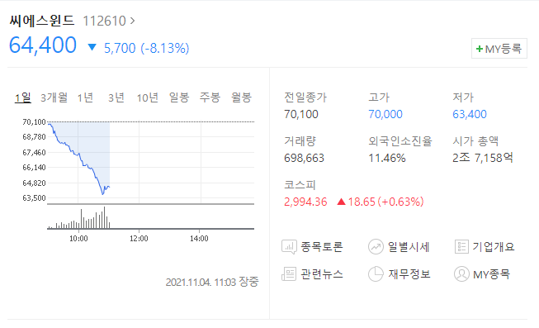Click the 시가 총액 label
Viewport: 539px width, 328px height.
tap(475, 141)
